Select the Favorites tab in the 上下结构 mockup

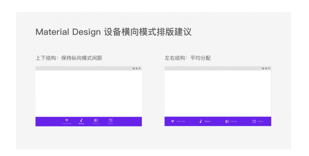point(67,121)
